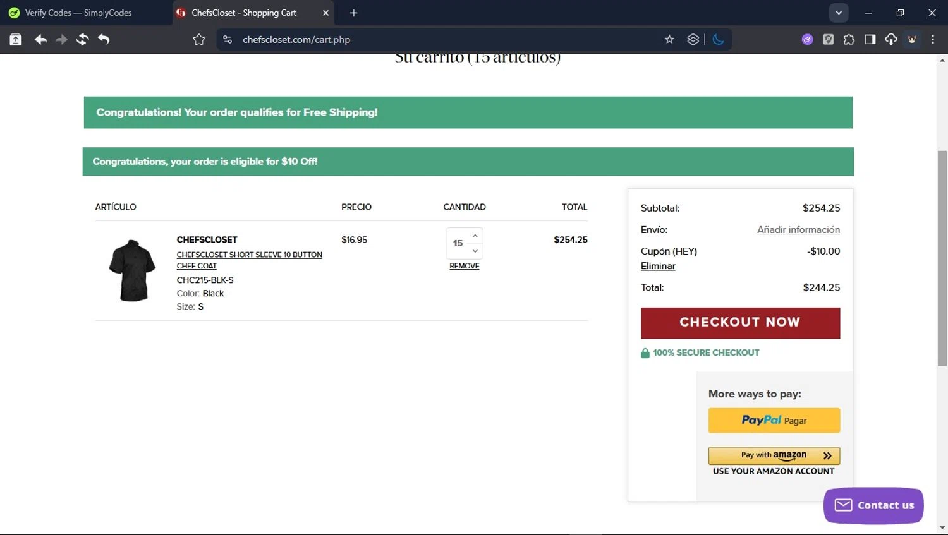Open a new tab with plus button
This screenshot has height=535, width=948.
tap(353, 13)
